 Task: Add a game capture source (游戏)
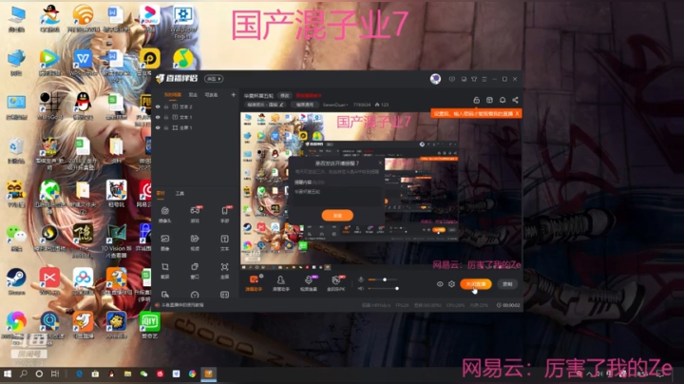point(195,214)
